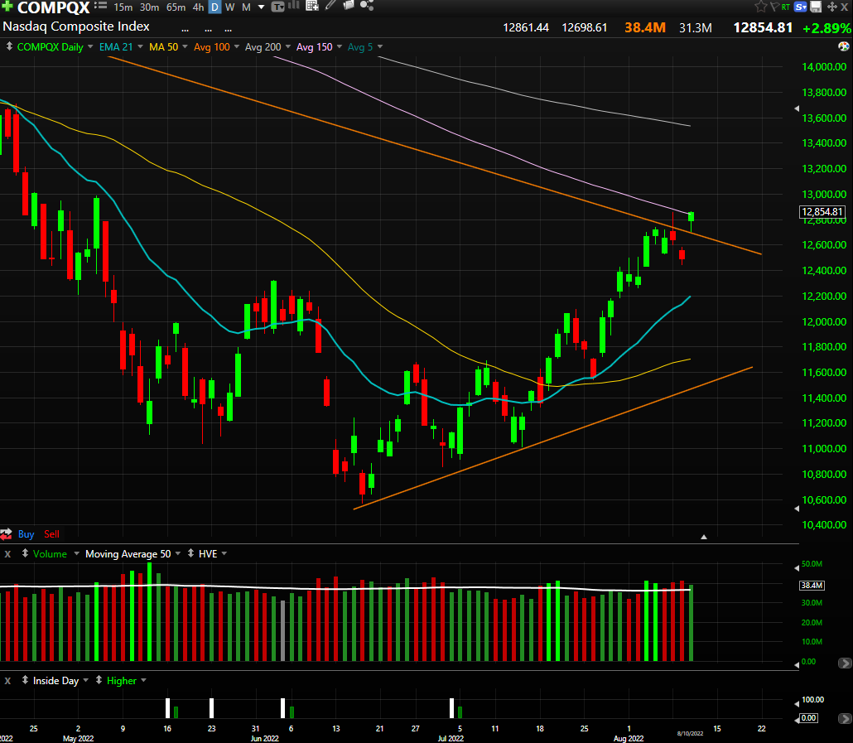The image size is (853, 743).
Task: Click the orange 38.4M volume value
Action: 644,27
